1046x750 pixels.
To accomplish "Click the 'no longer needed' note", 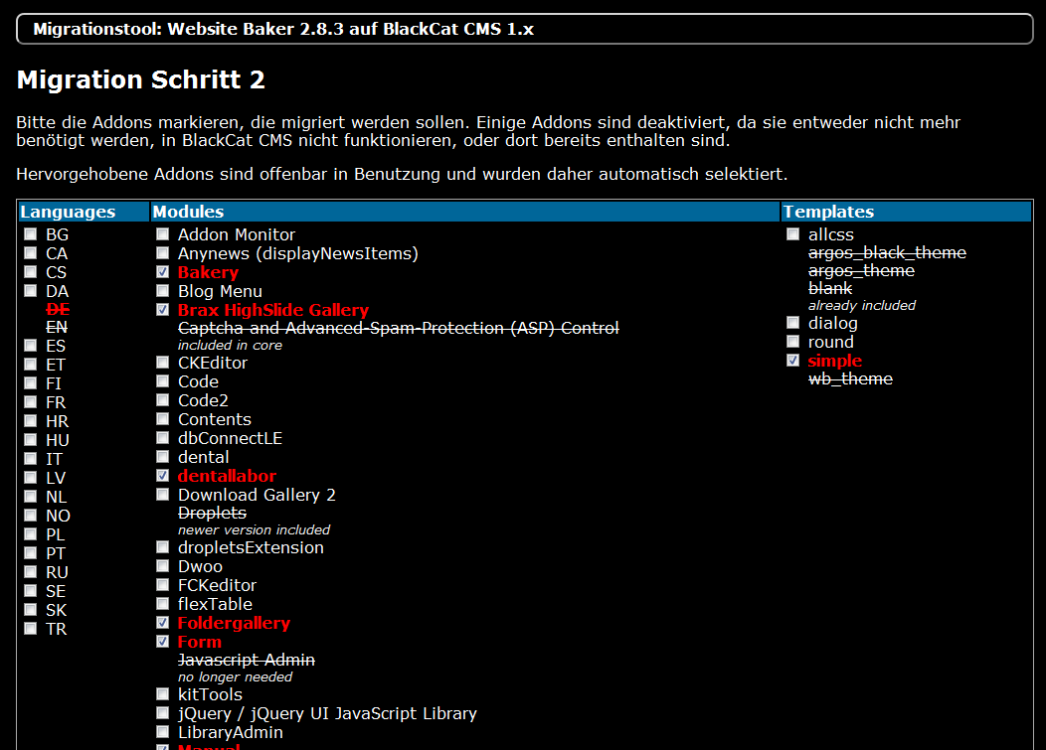I will pos(235,677).
